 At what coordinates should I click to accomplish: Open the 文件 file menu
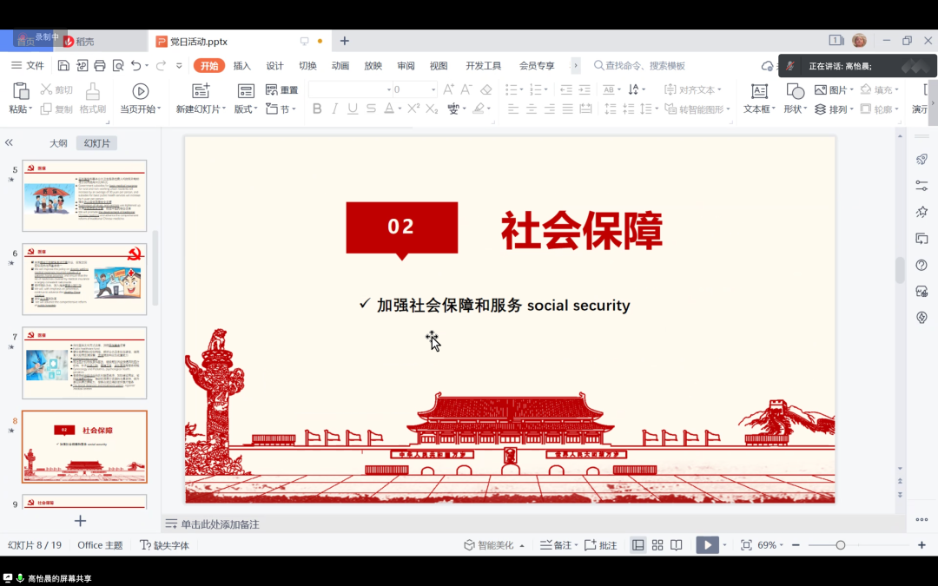pyautogui.click(x=28, y=65)
